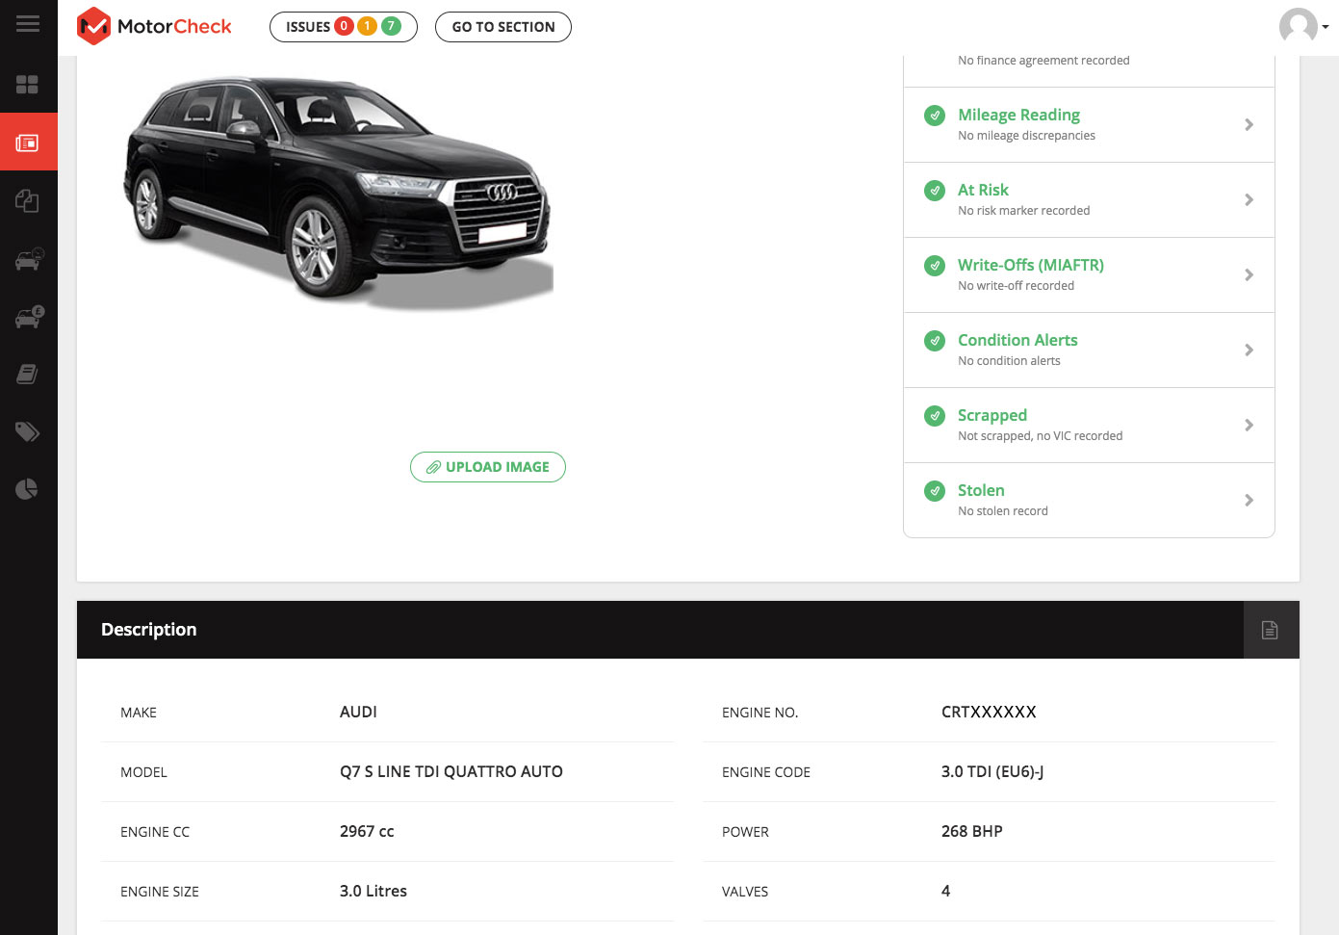Image resolution: width=1339 pixels, height=935 pixels.
Task: Select the 2967 cc engine value
Action: (367, 832)
